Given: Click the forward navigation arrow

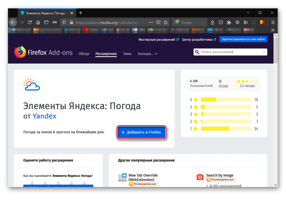Looking at the screenshot, I should pos(21,22).
